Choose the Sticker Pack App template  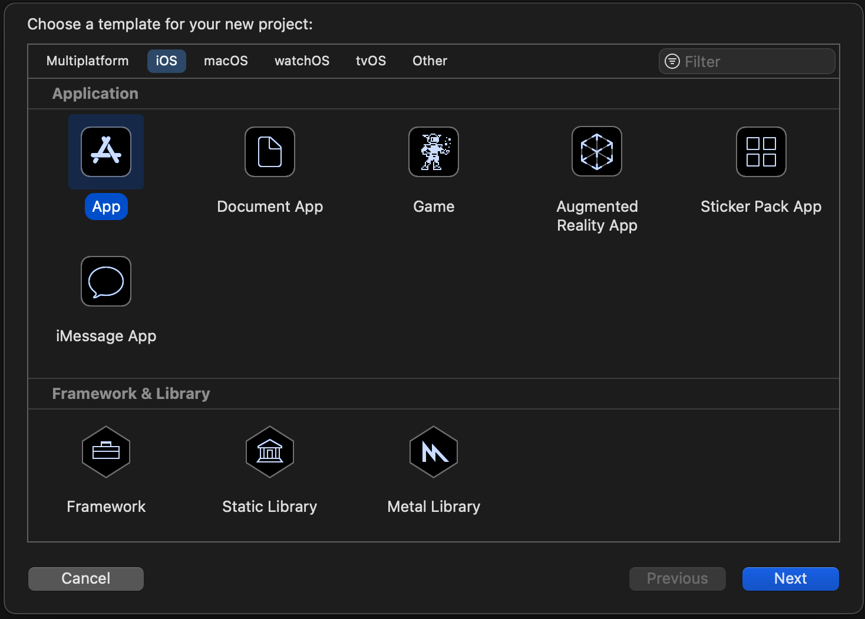tap(761, 152)
